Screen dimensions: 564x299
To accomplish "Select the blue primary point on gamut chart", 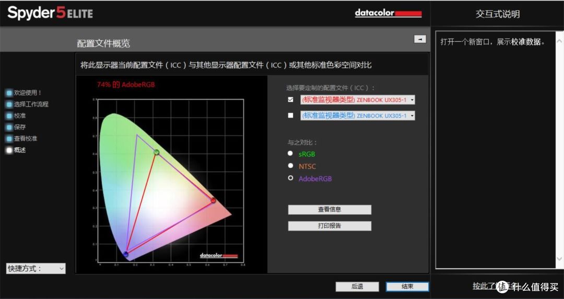I will click(125, 254).
